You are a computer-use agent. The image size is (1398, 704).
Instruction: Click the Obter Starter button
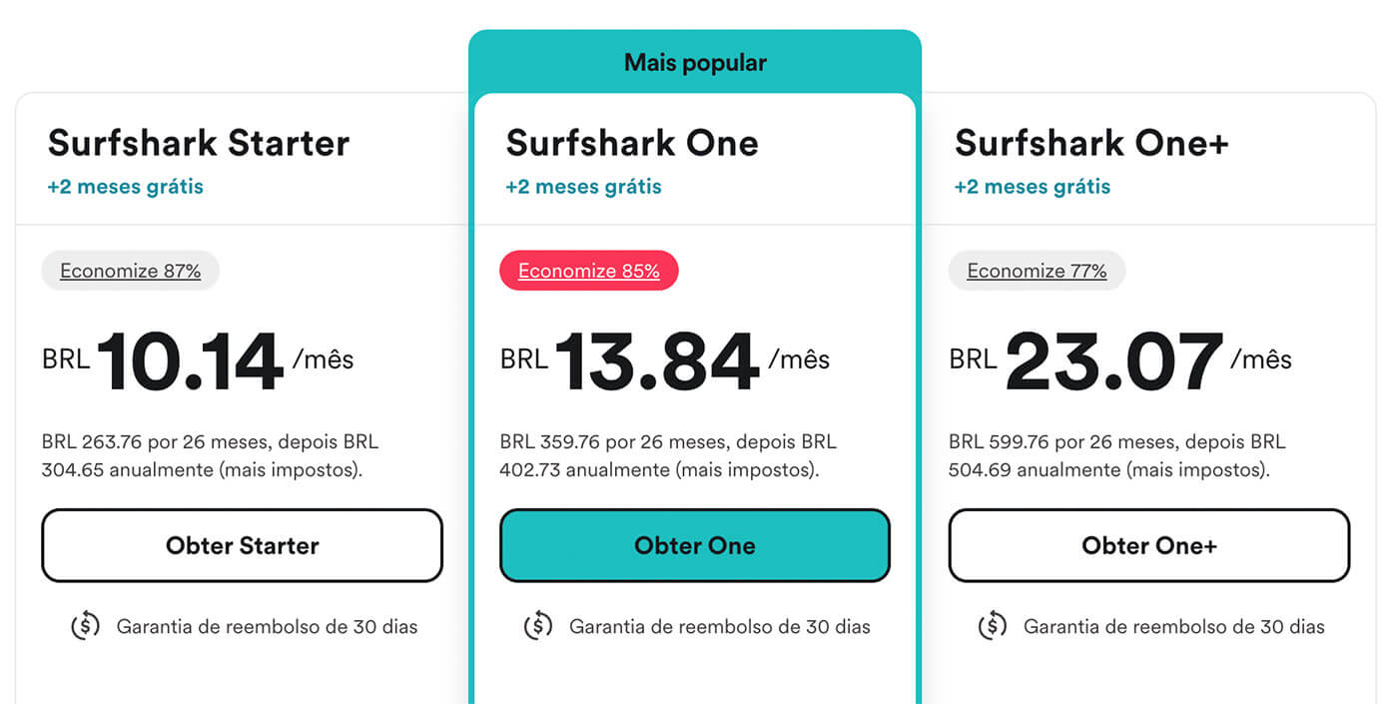242,545
